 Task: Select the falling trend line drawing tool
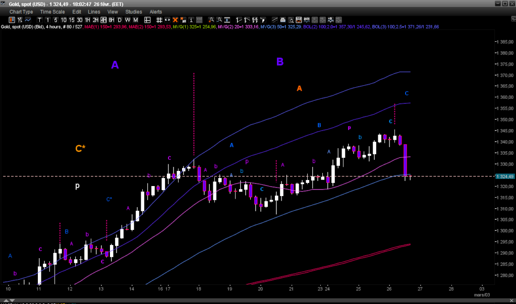(x=247, y=20)
